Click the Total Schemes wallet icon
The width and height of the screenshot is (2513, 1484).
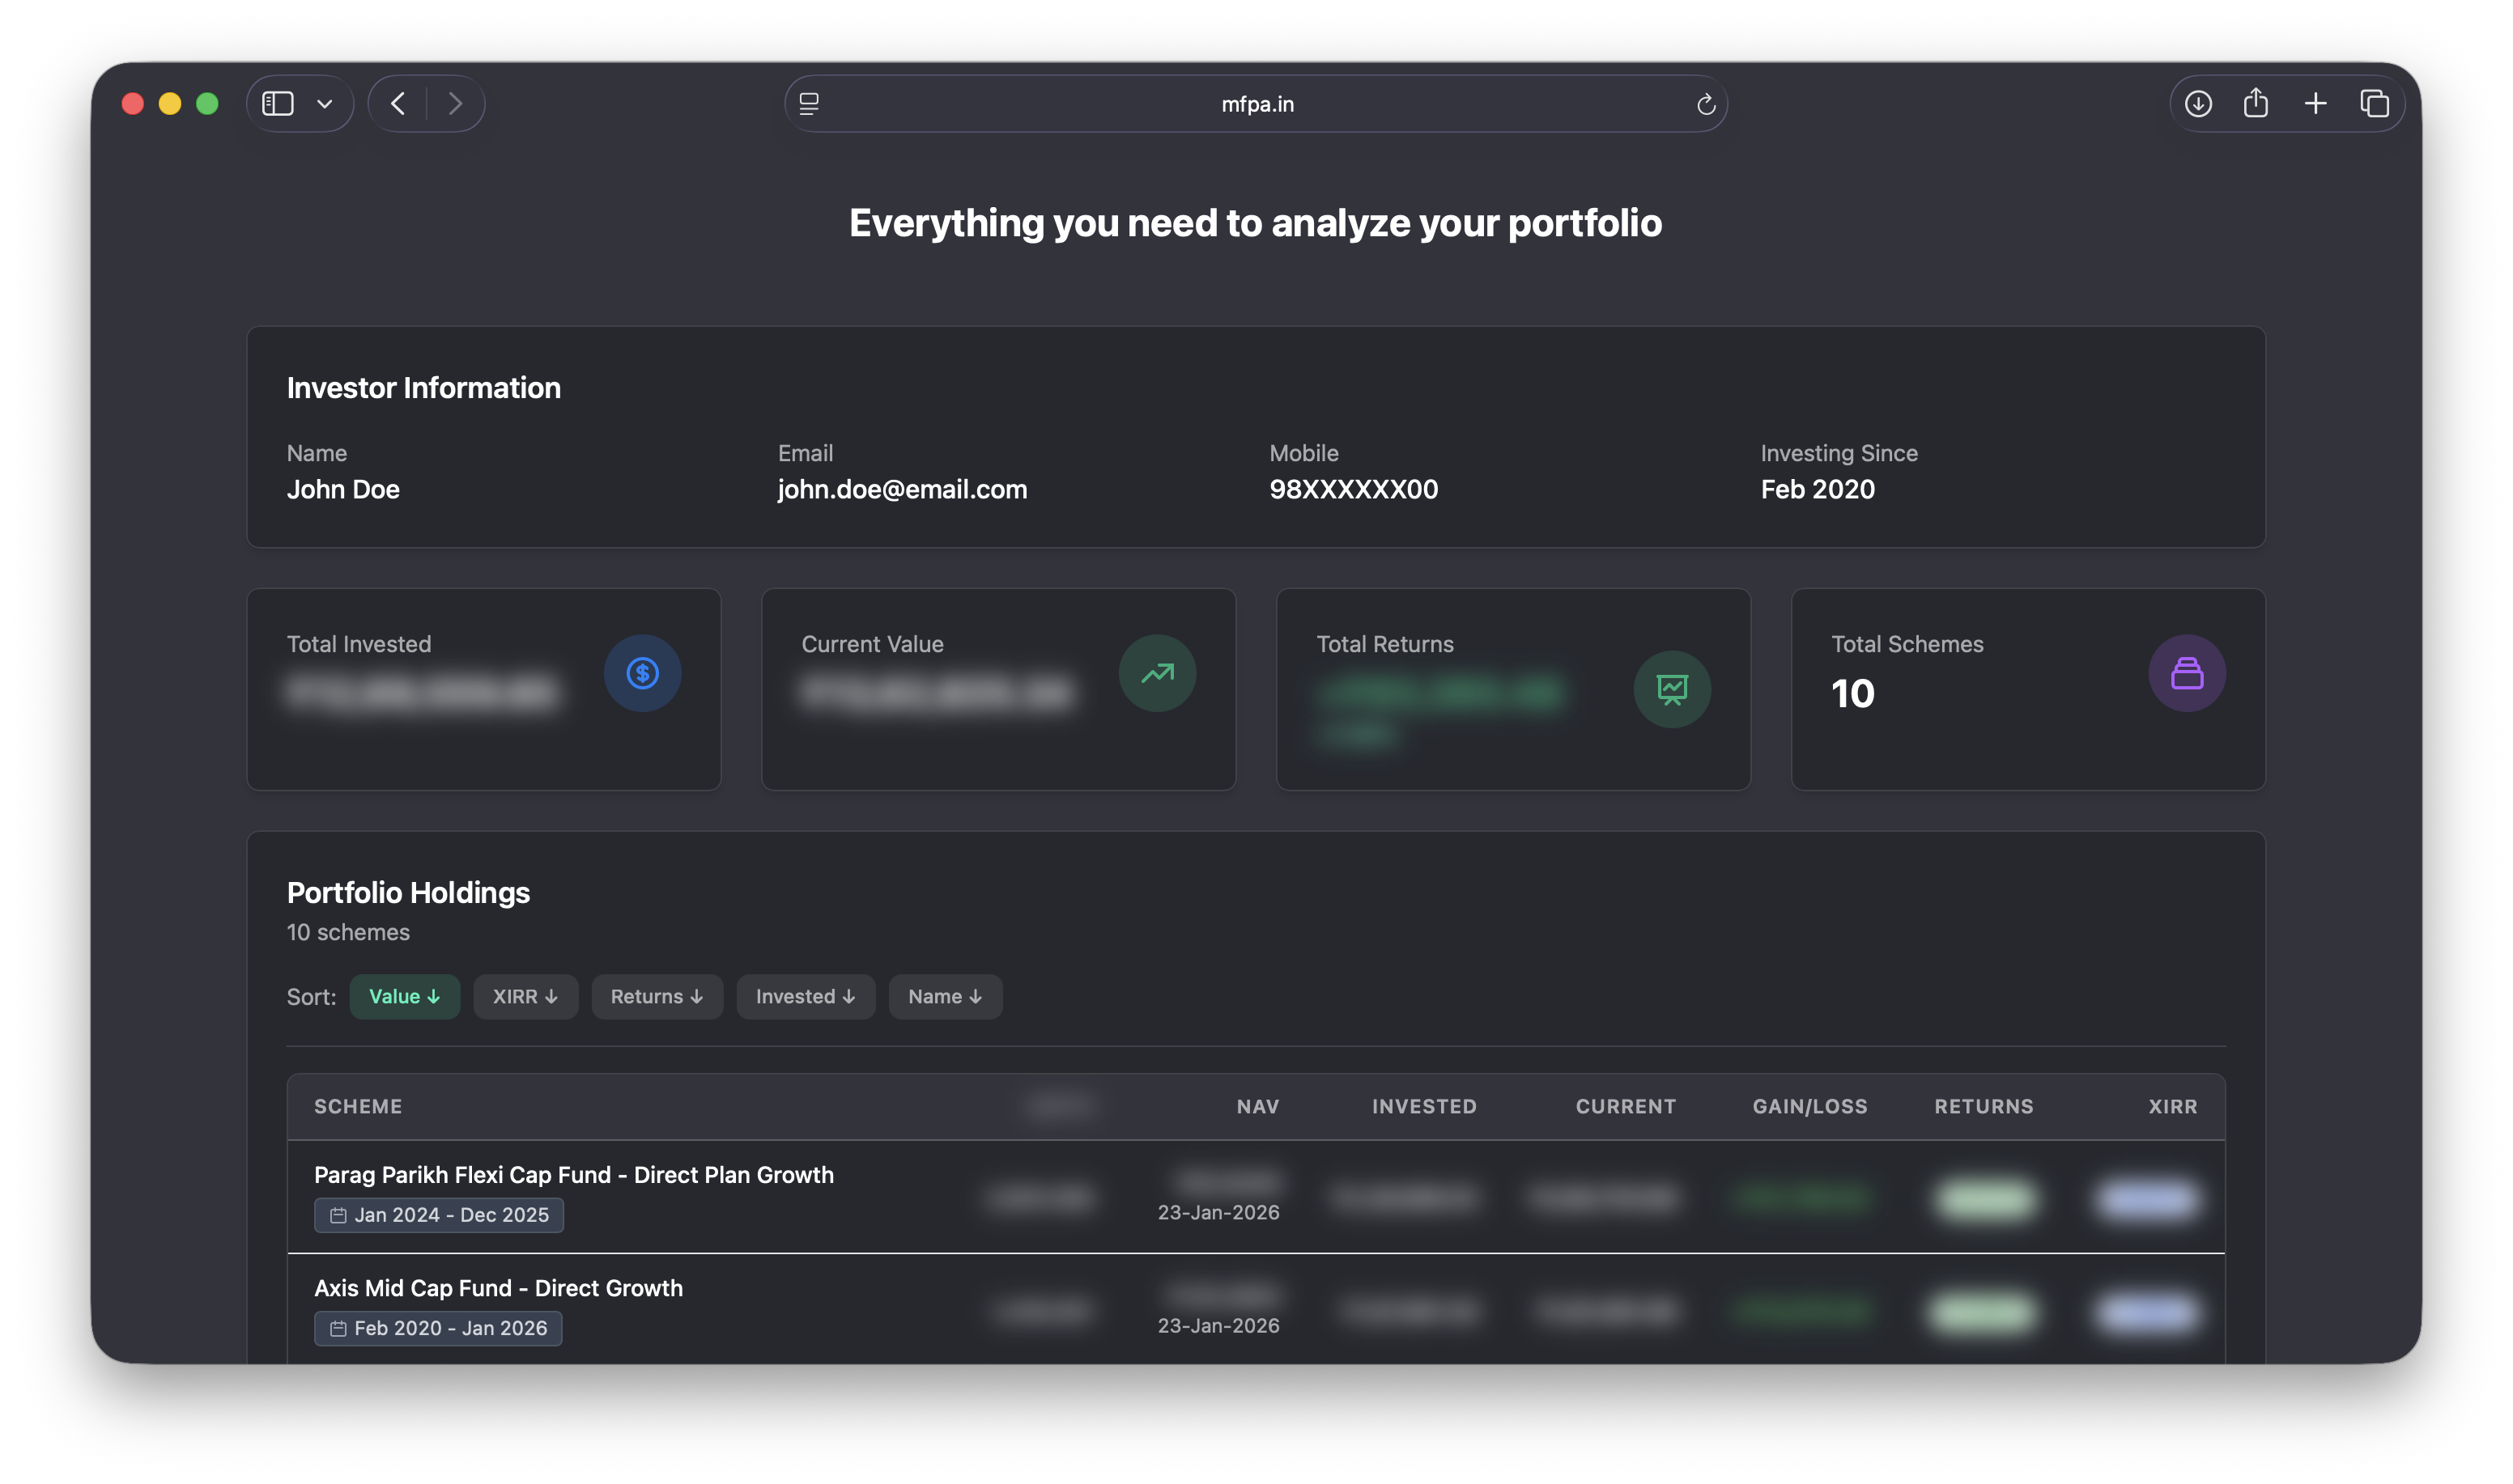click(2186, 673)
